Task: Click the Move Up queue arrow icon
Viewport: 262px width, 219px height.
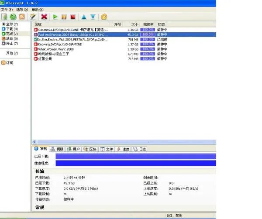Action: [x=84, y=17]
